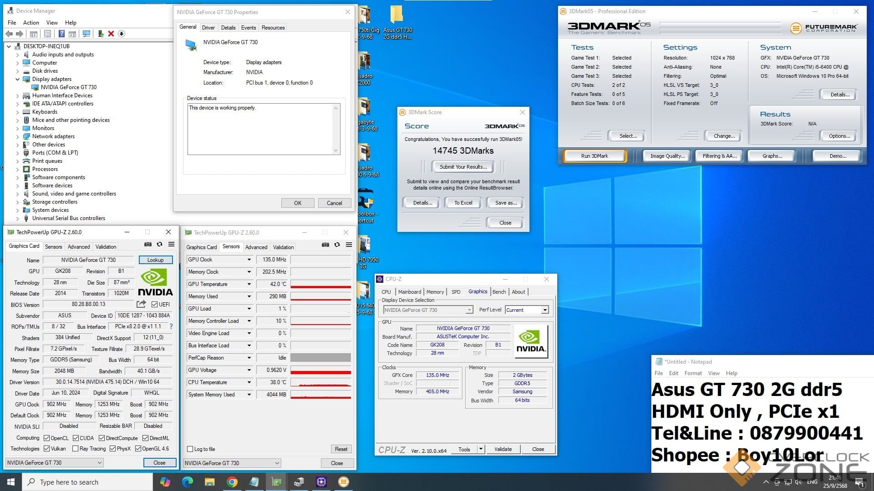Screen dimensions: 874x491
Task: Toggle the Log to file checkbox
Action: tap(190, 449)
